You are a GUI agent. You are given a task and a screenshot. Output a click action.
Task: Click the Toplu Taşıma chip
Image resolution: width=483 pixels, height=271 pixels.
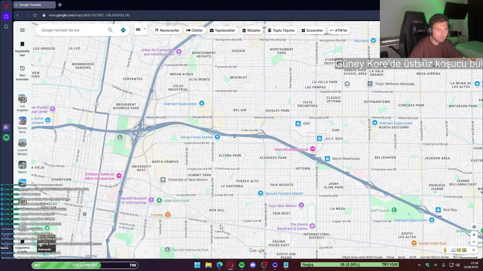[x=281, y=30]
